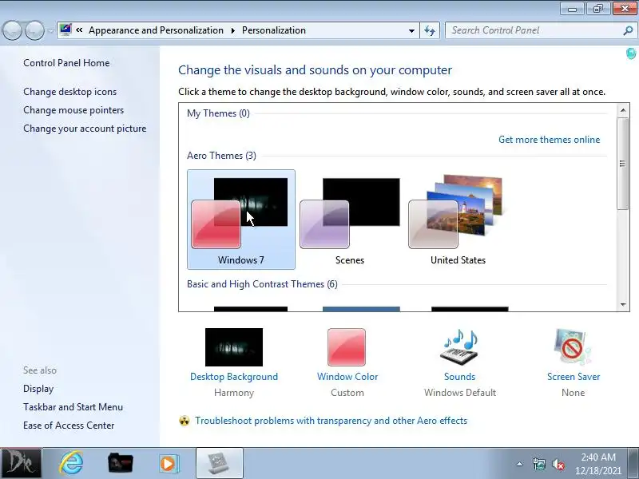Open Ease of Access Center link
Image resolution: width=639 pixels, height=479 pixels.
click(x=69, y=426)
